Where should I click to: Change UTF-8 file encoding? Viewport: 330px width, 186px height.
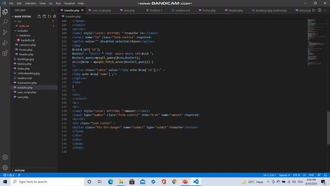click(296, 175)
